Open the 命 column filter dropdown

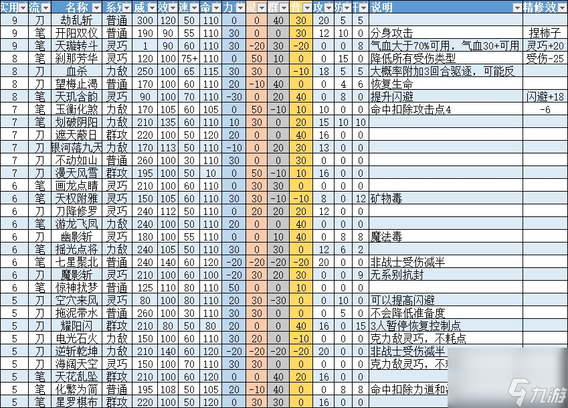[x=216, y=7]
